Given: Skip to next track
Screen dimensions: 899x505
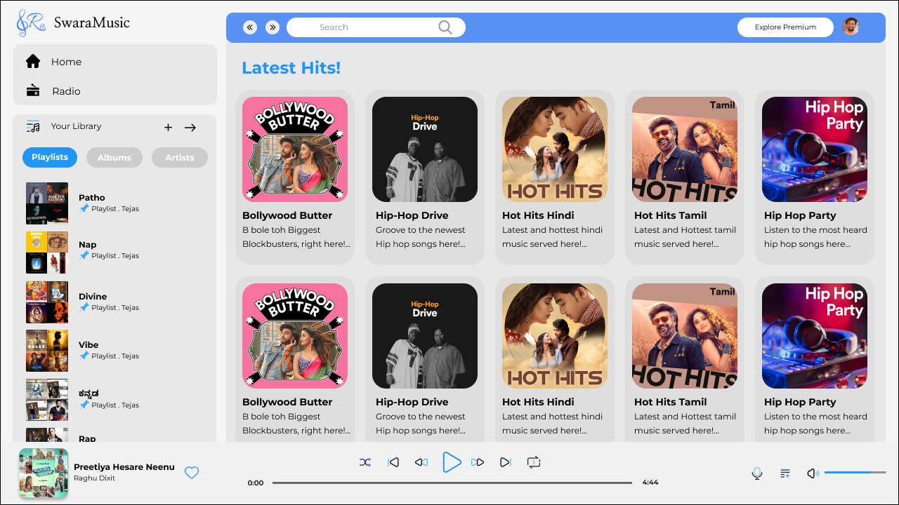Looking at the screenshot, I should pos(505,462).
